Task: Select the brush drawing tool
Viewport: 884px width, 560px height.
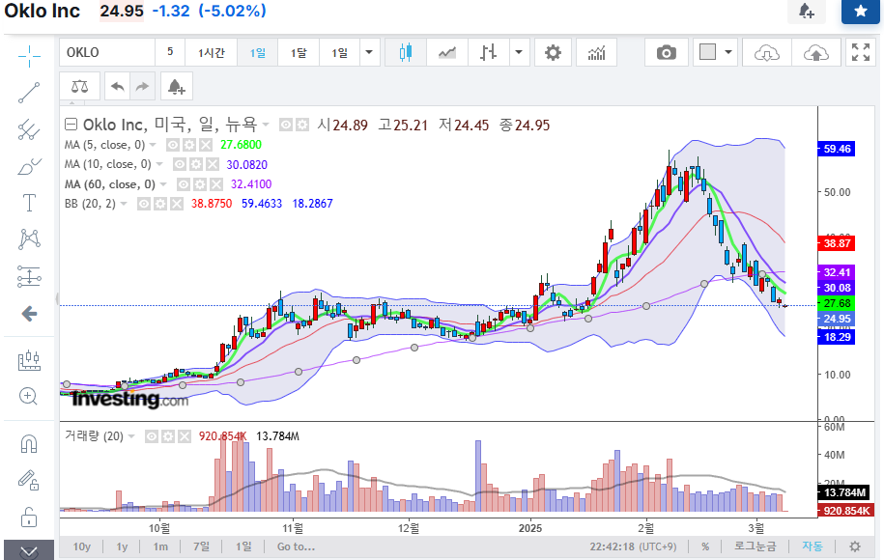Action: click(x=29, y=166)
